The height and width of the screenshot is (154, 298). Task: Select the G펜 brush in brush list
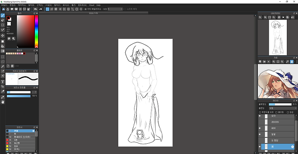[20, 140]
